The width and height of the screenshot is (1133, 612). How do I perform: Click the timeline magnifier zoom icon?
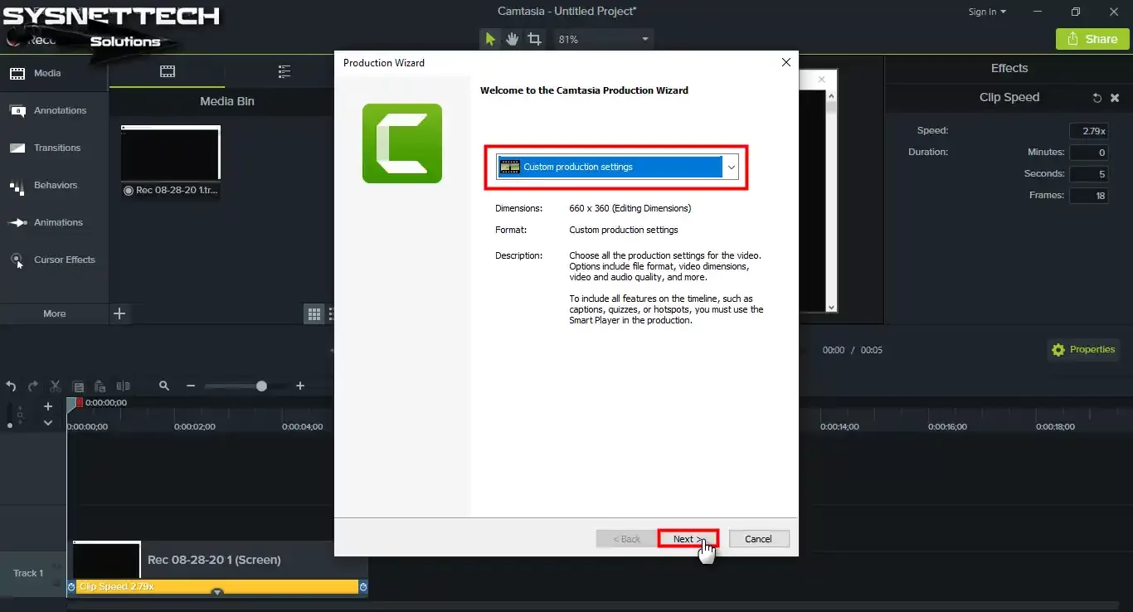pyautogui.click(x=164, y=386)
